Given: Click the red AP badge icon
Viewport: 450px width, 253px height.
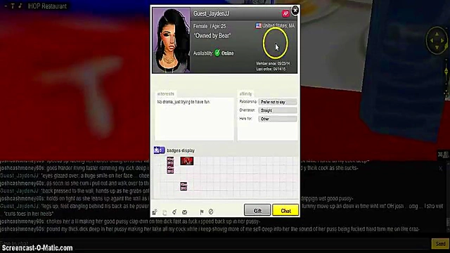Looking at the screenshot, I should coord(285,13).
